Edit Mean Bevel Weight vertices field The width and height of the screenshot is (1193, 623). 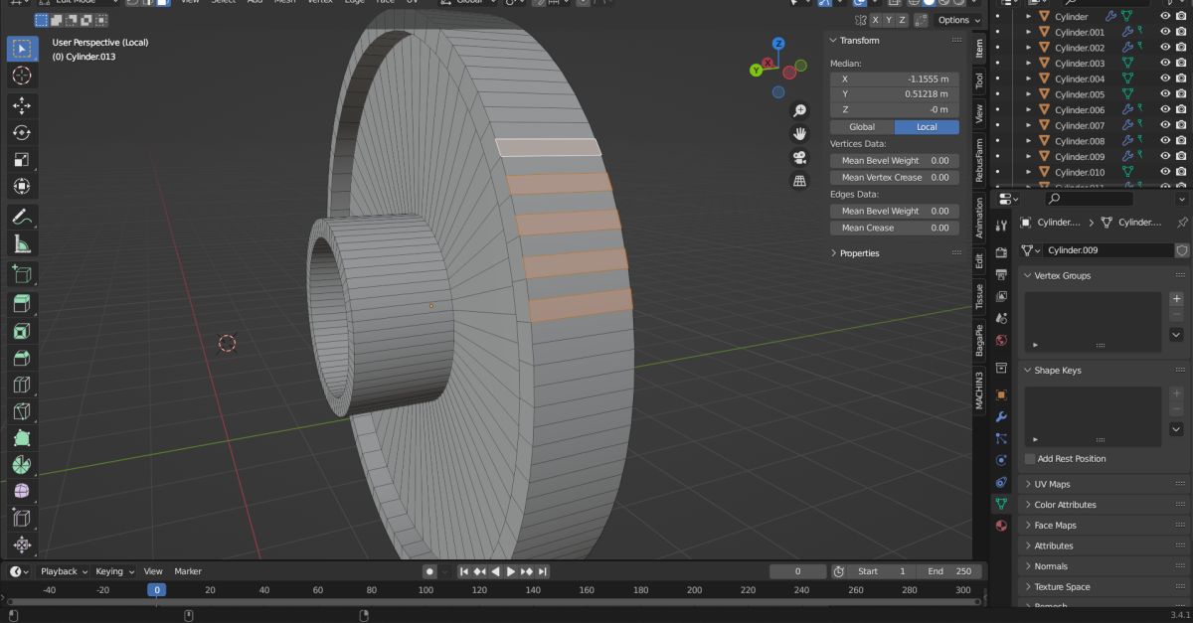tap(894, 160)
